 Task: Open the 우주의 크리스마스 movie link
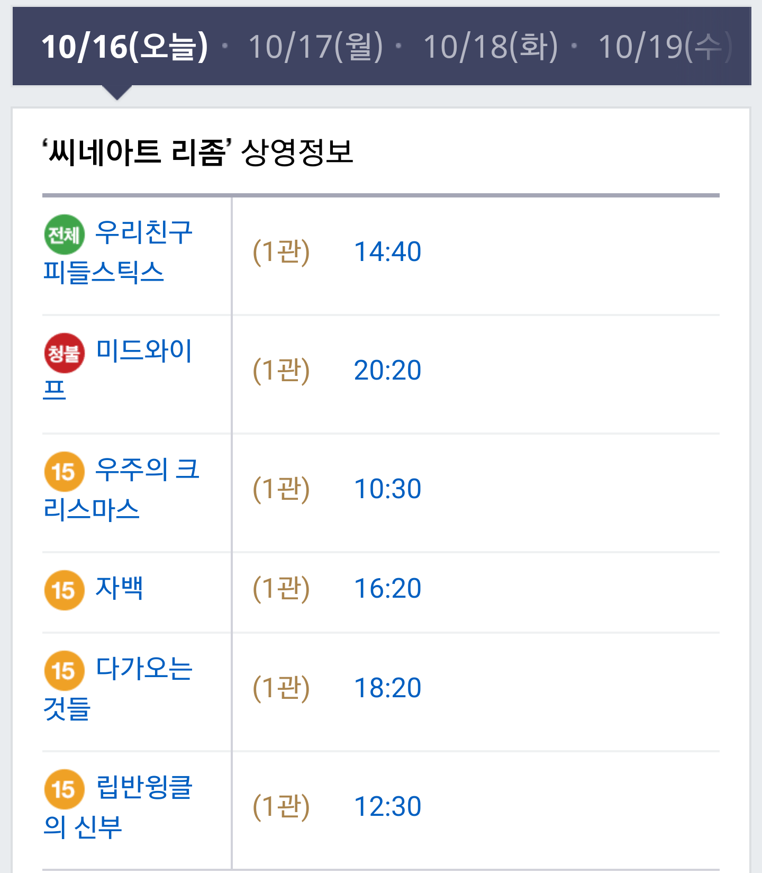point(121,489)
